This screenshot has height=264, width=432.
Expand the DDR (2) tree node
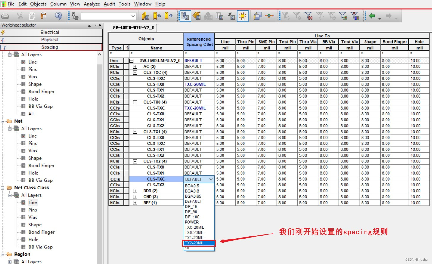click(135, 191)
